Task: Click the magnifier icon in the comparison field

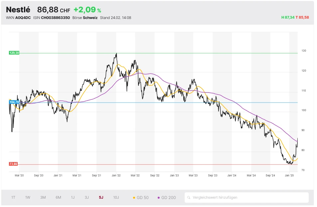Action: click(x=189, y=197)
